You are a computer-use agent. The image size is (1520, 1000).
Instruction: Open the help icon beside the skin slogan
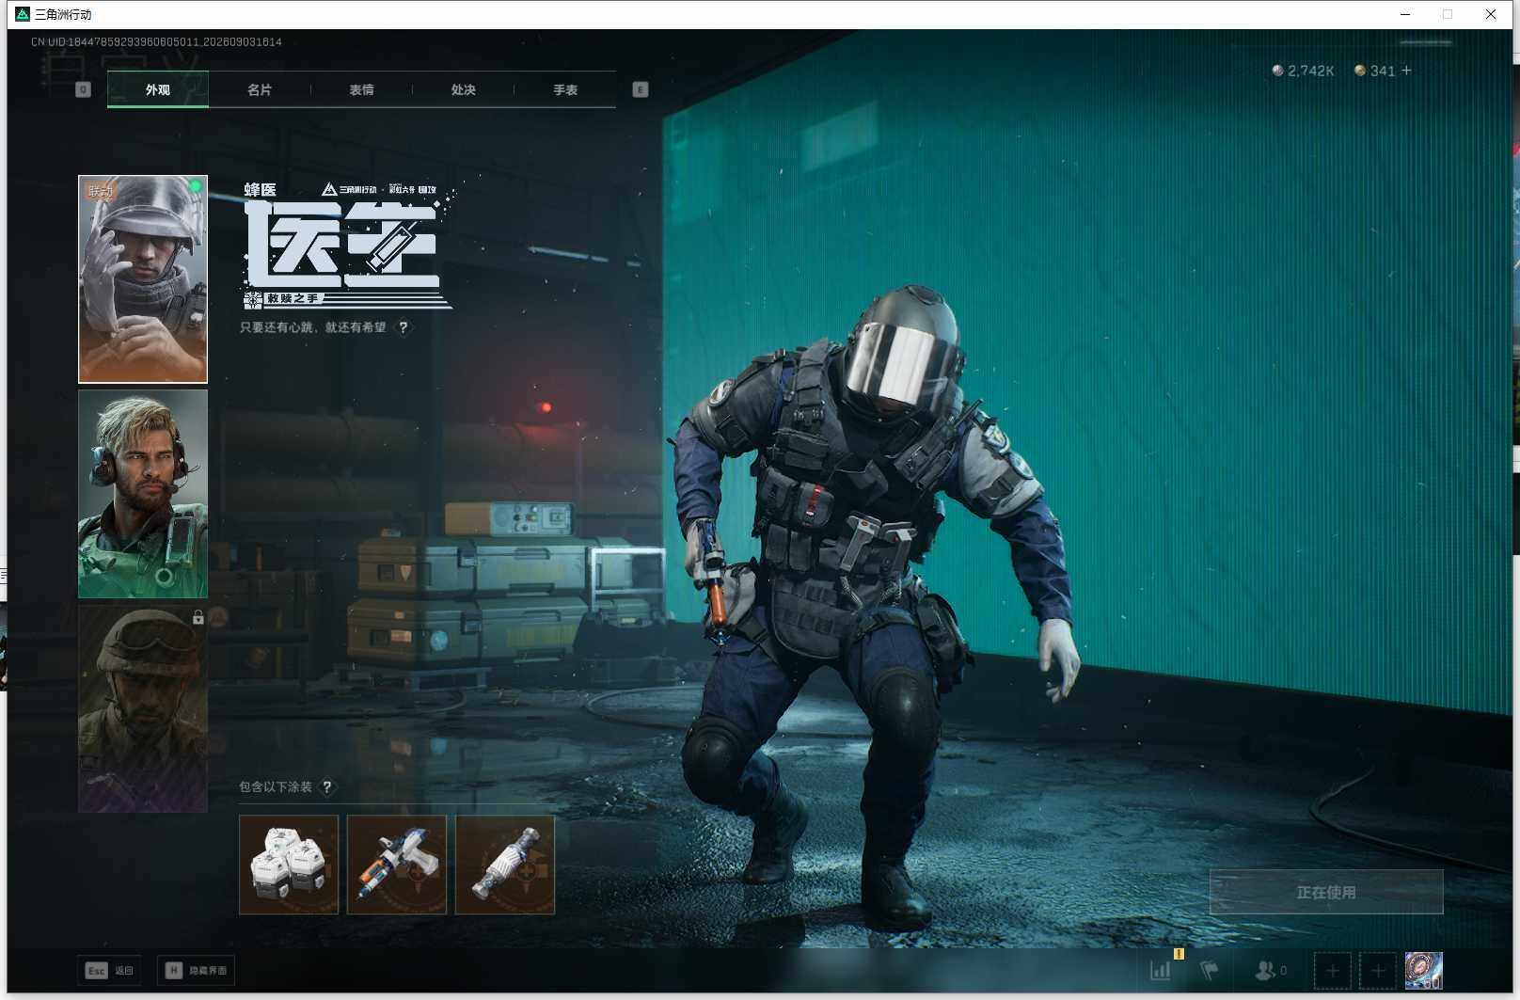(404, 327)
